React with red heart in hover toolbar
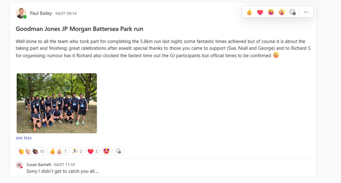The width and height of the screenshot is (341, 183). [260, 12]
